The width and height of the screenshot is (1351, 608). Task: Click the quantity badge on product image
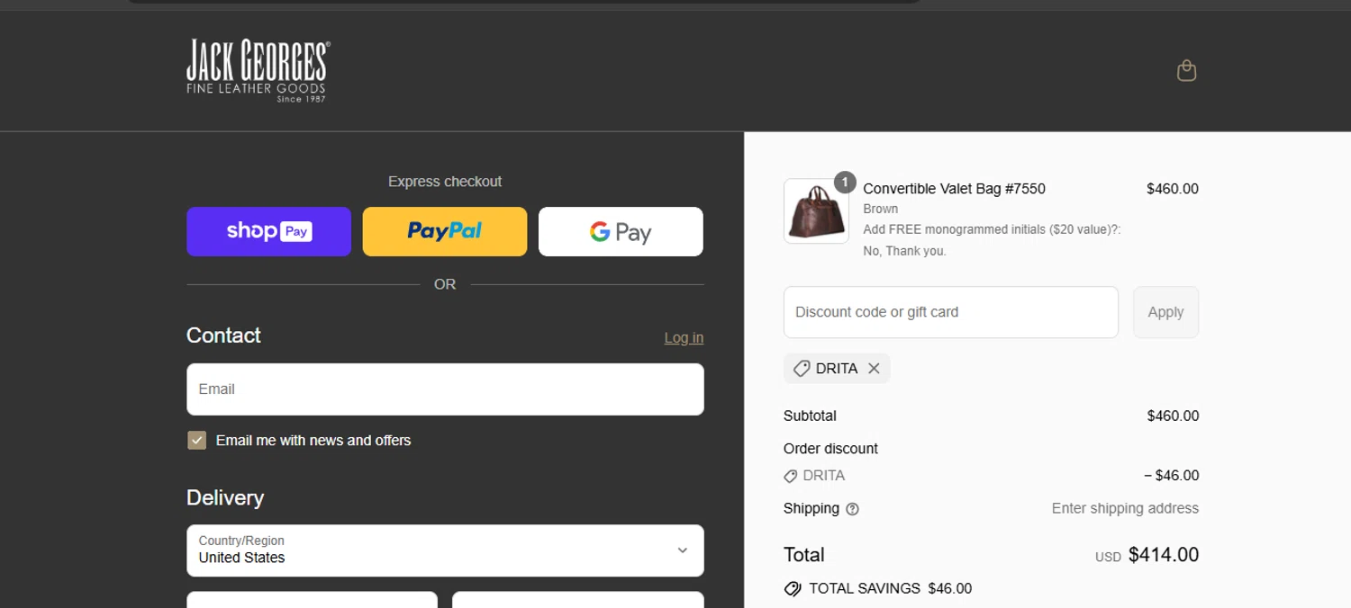click(844, 183)
